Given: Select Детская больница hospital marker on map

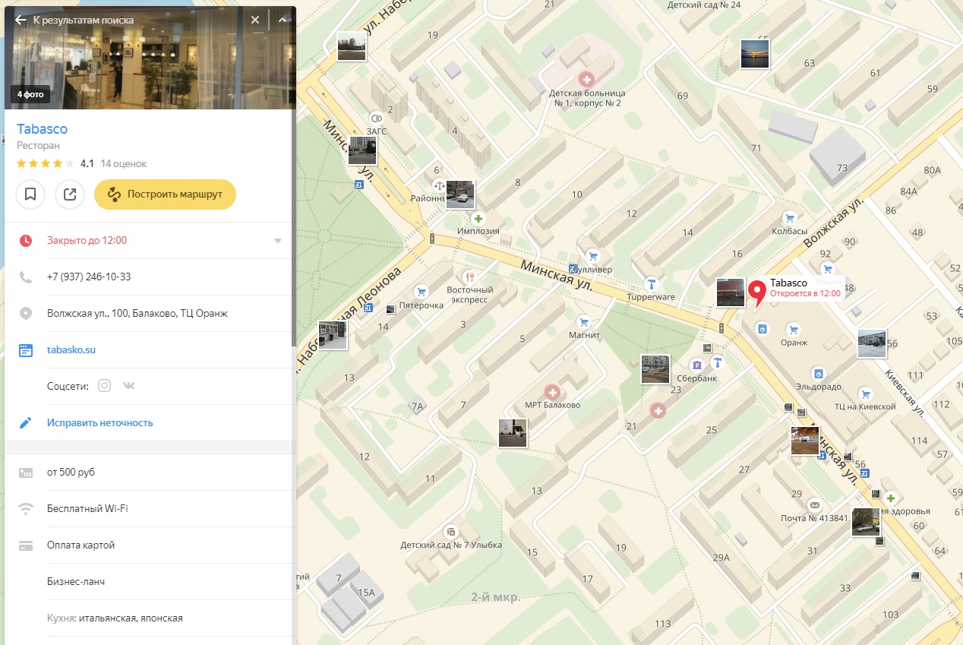Looking at the screenshot, I should point(586,78).
